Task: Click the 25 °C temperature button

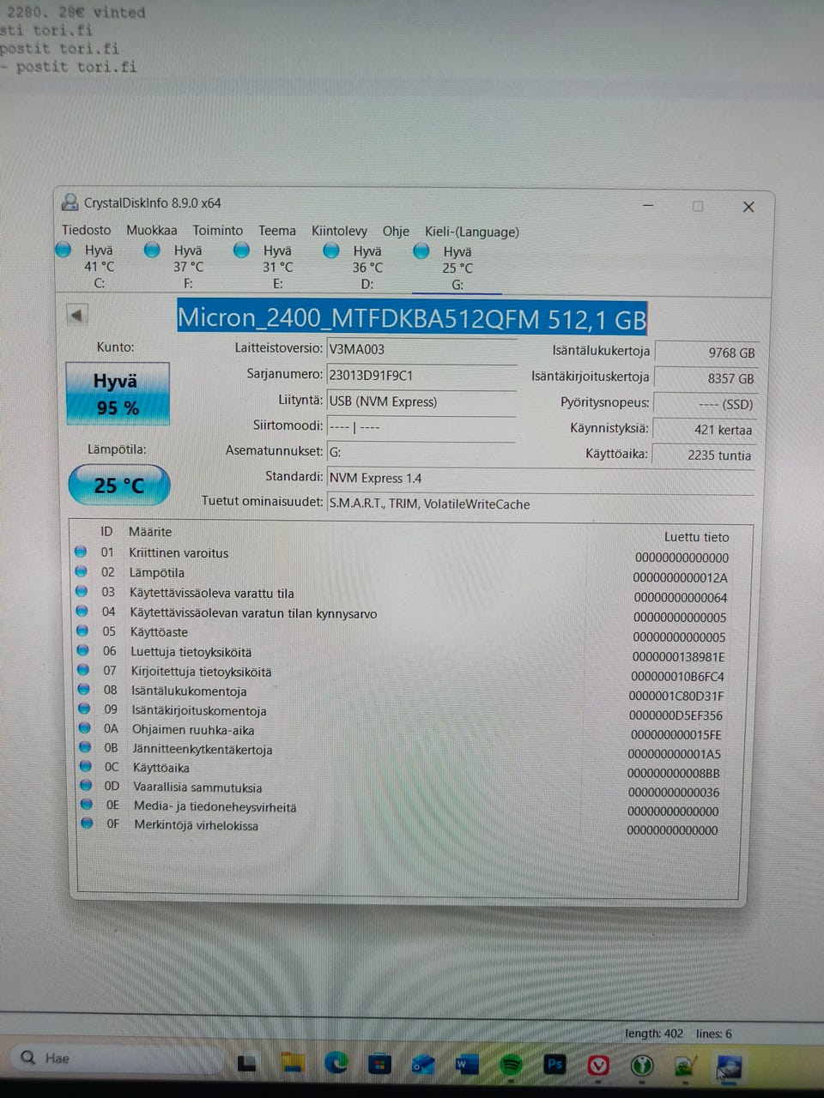Action: (119, 486)
